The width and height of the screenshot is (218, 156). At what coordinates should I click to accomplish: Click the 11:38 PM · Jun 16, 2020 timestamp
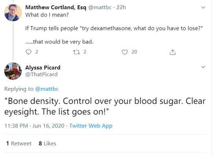point(34,126)
